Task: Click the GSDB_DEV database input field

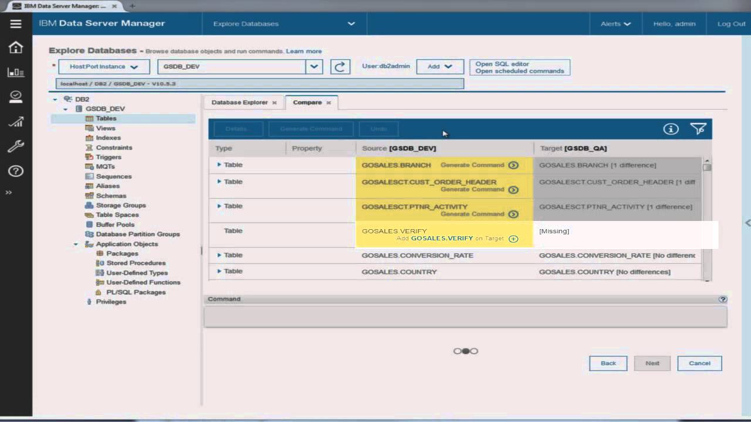Action: [231, 67]
